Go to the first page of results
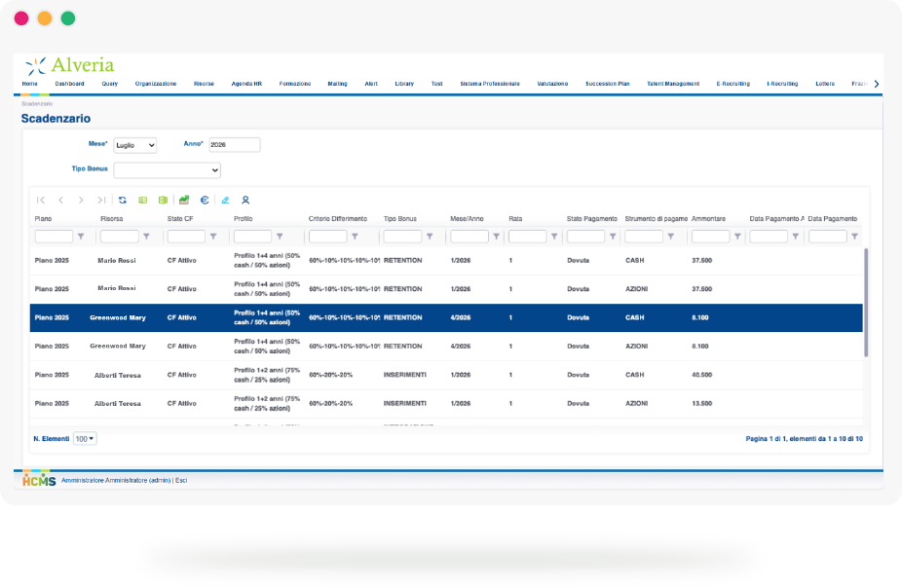Image resolution: width=902 pixels, height=588 pixels. pyautogui.click(x=41, y=200)
